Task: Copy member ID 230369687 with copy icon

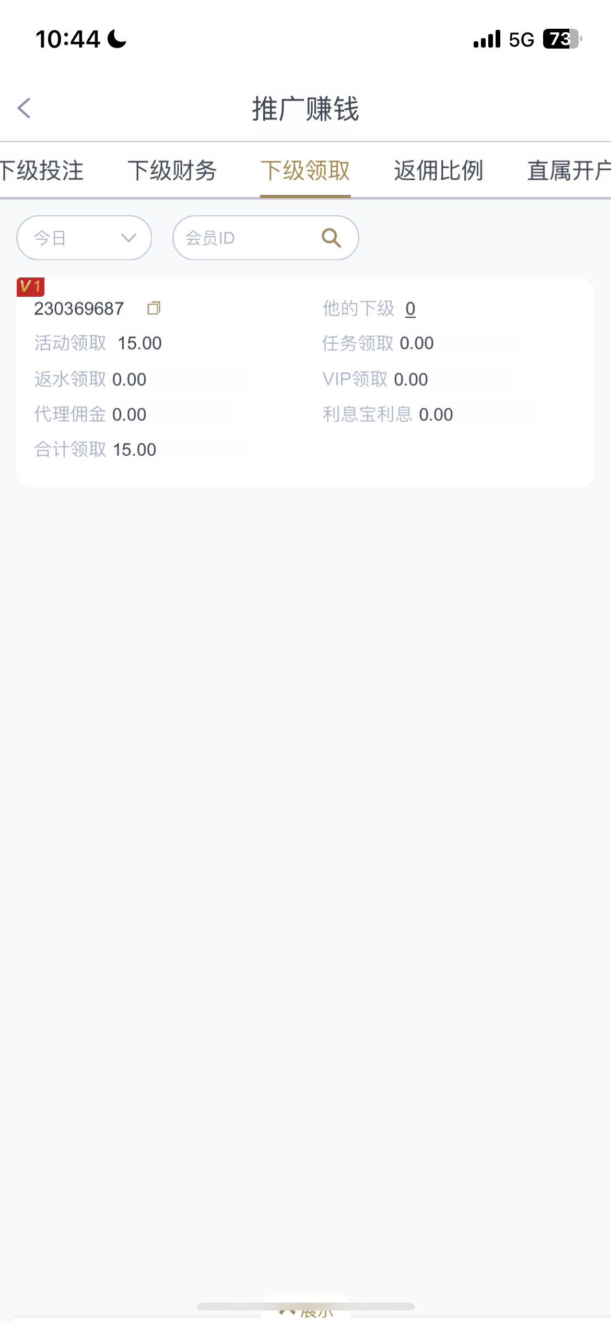Action: click(x=154, y=308)
